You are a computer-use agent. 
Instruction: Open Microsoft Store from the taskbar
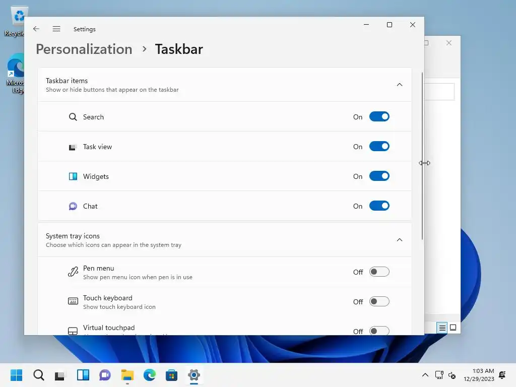(x=171, y=375)
